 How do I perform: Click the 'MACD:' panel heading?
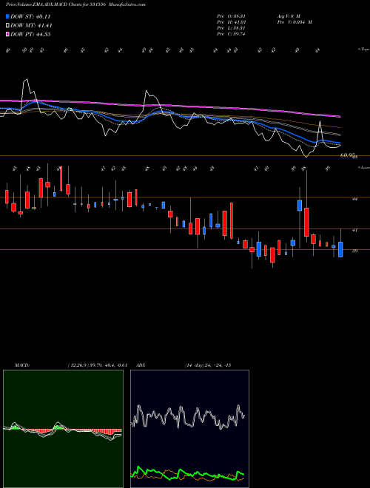[21, 365]
